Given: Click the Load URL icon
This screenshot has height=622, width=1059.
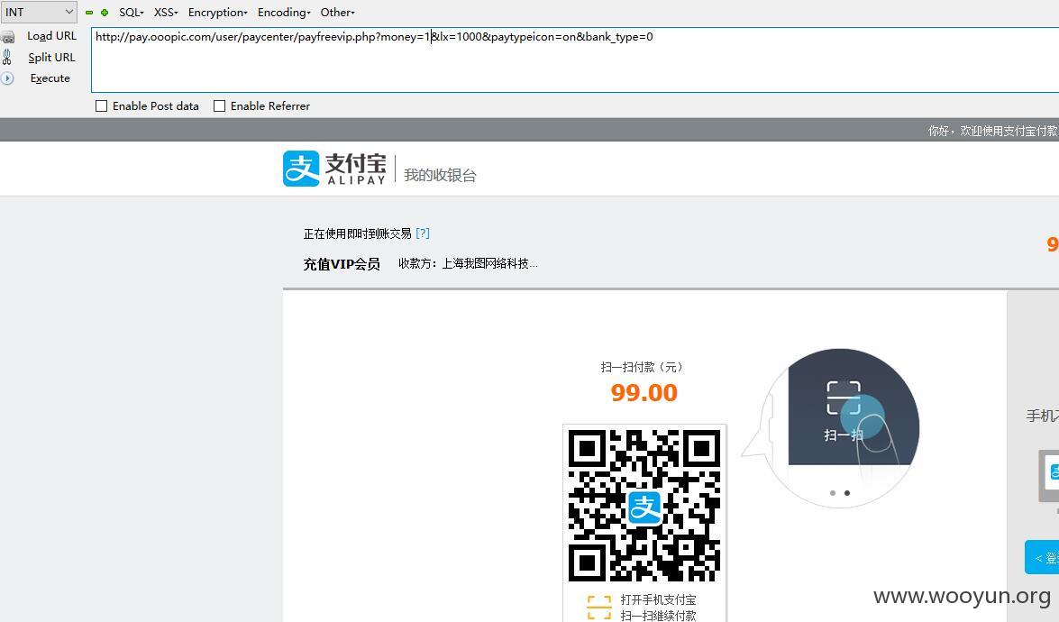Looking at the screenshot, I should pyautogui.click(x=7, y=36).
